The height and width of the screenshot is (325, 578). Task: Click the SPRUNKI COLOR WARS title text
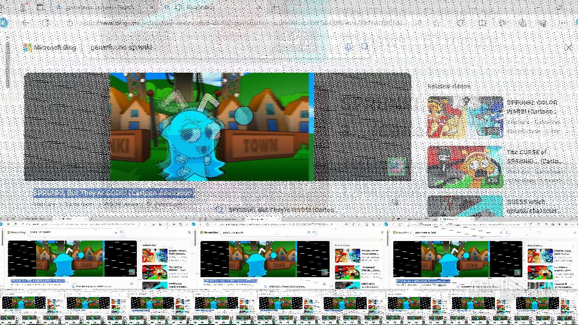tap(532, 107)
